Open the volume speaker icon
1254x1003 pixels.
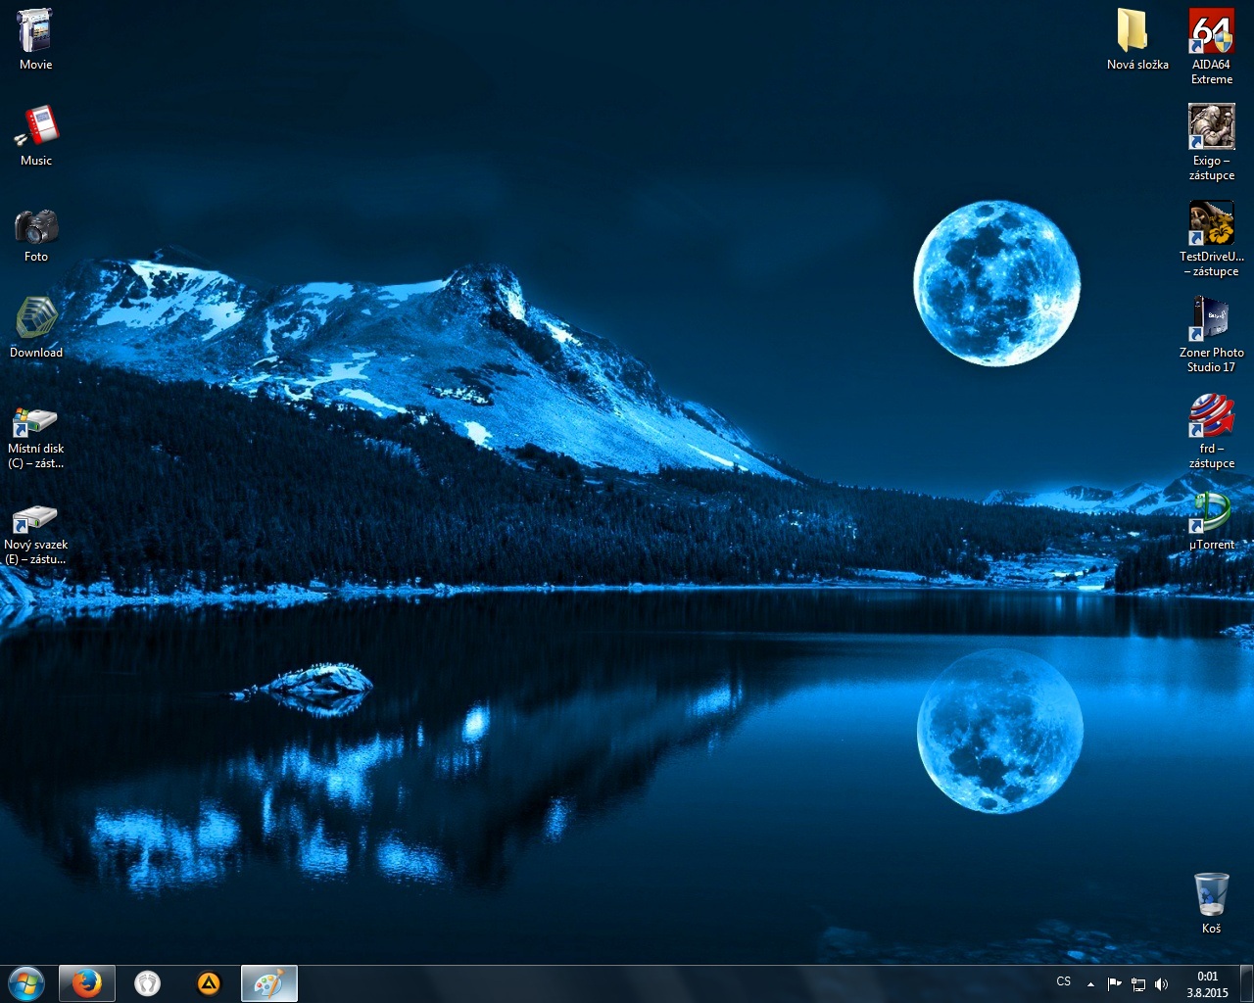pyautogui.click(x=1162, y=984)
